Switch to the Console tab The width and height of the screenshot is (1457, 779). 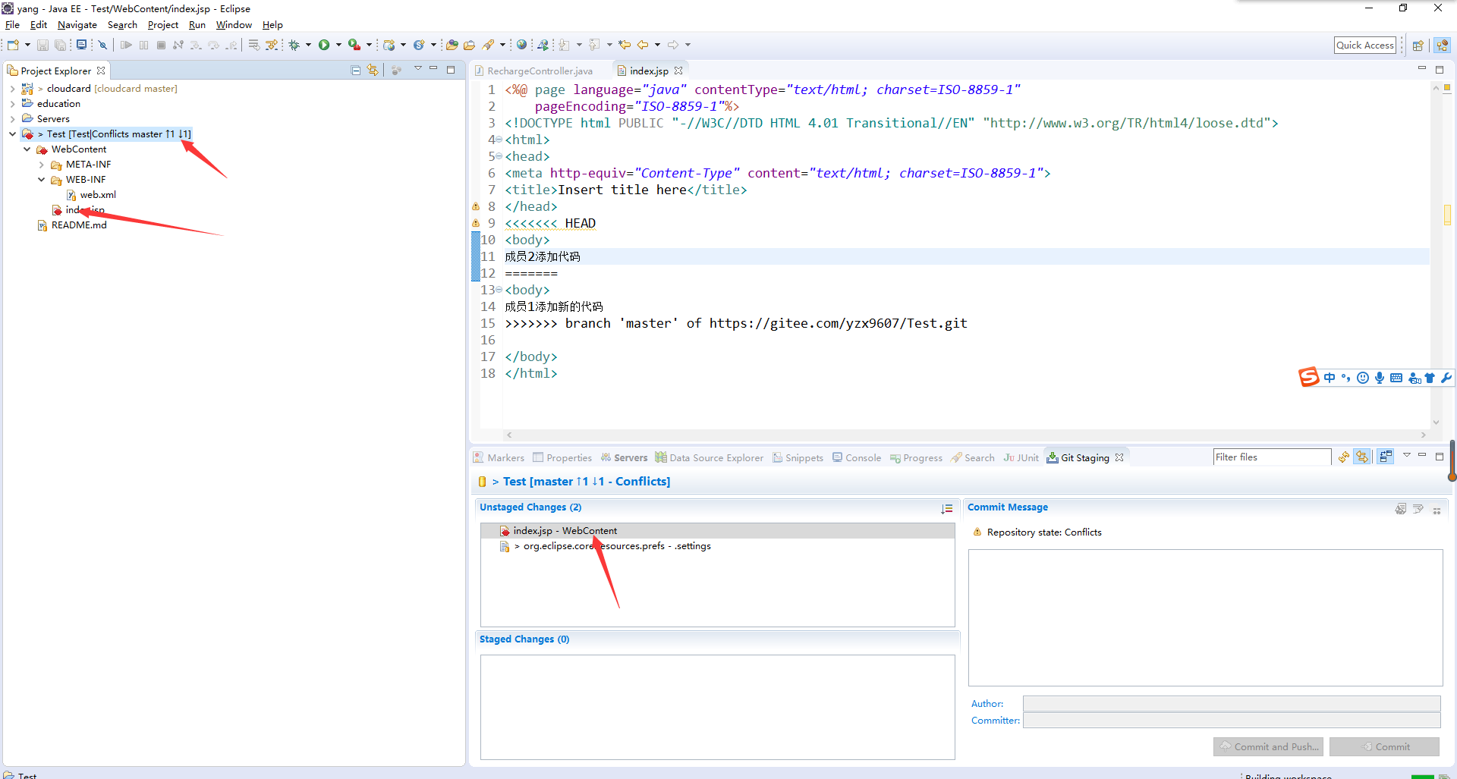(857, 457)
